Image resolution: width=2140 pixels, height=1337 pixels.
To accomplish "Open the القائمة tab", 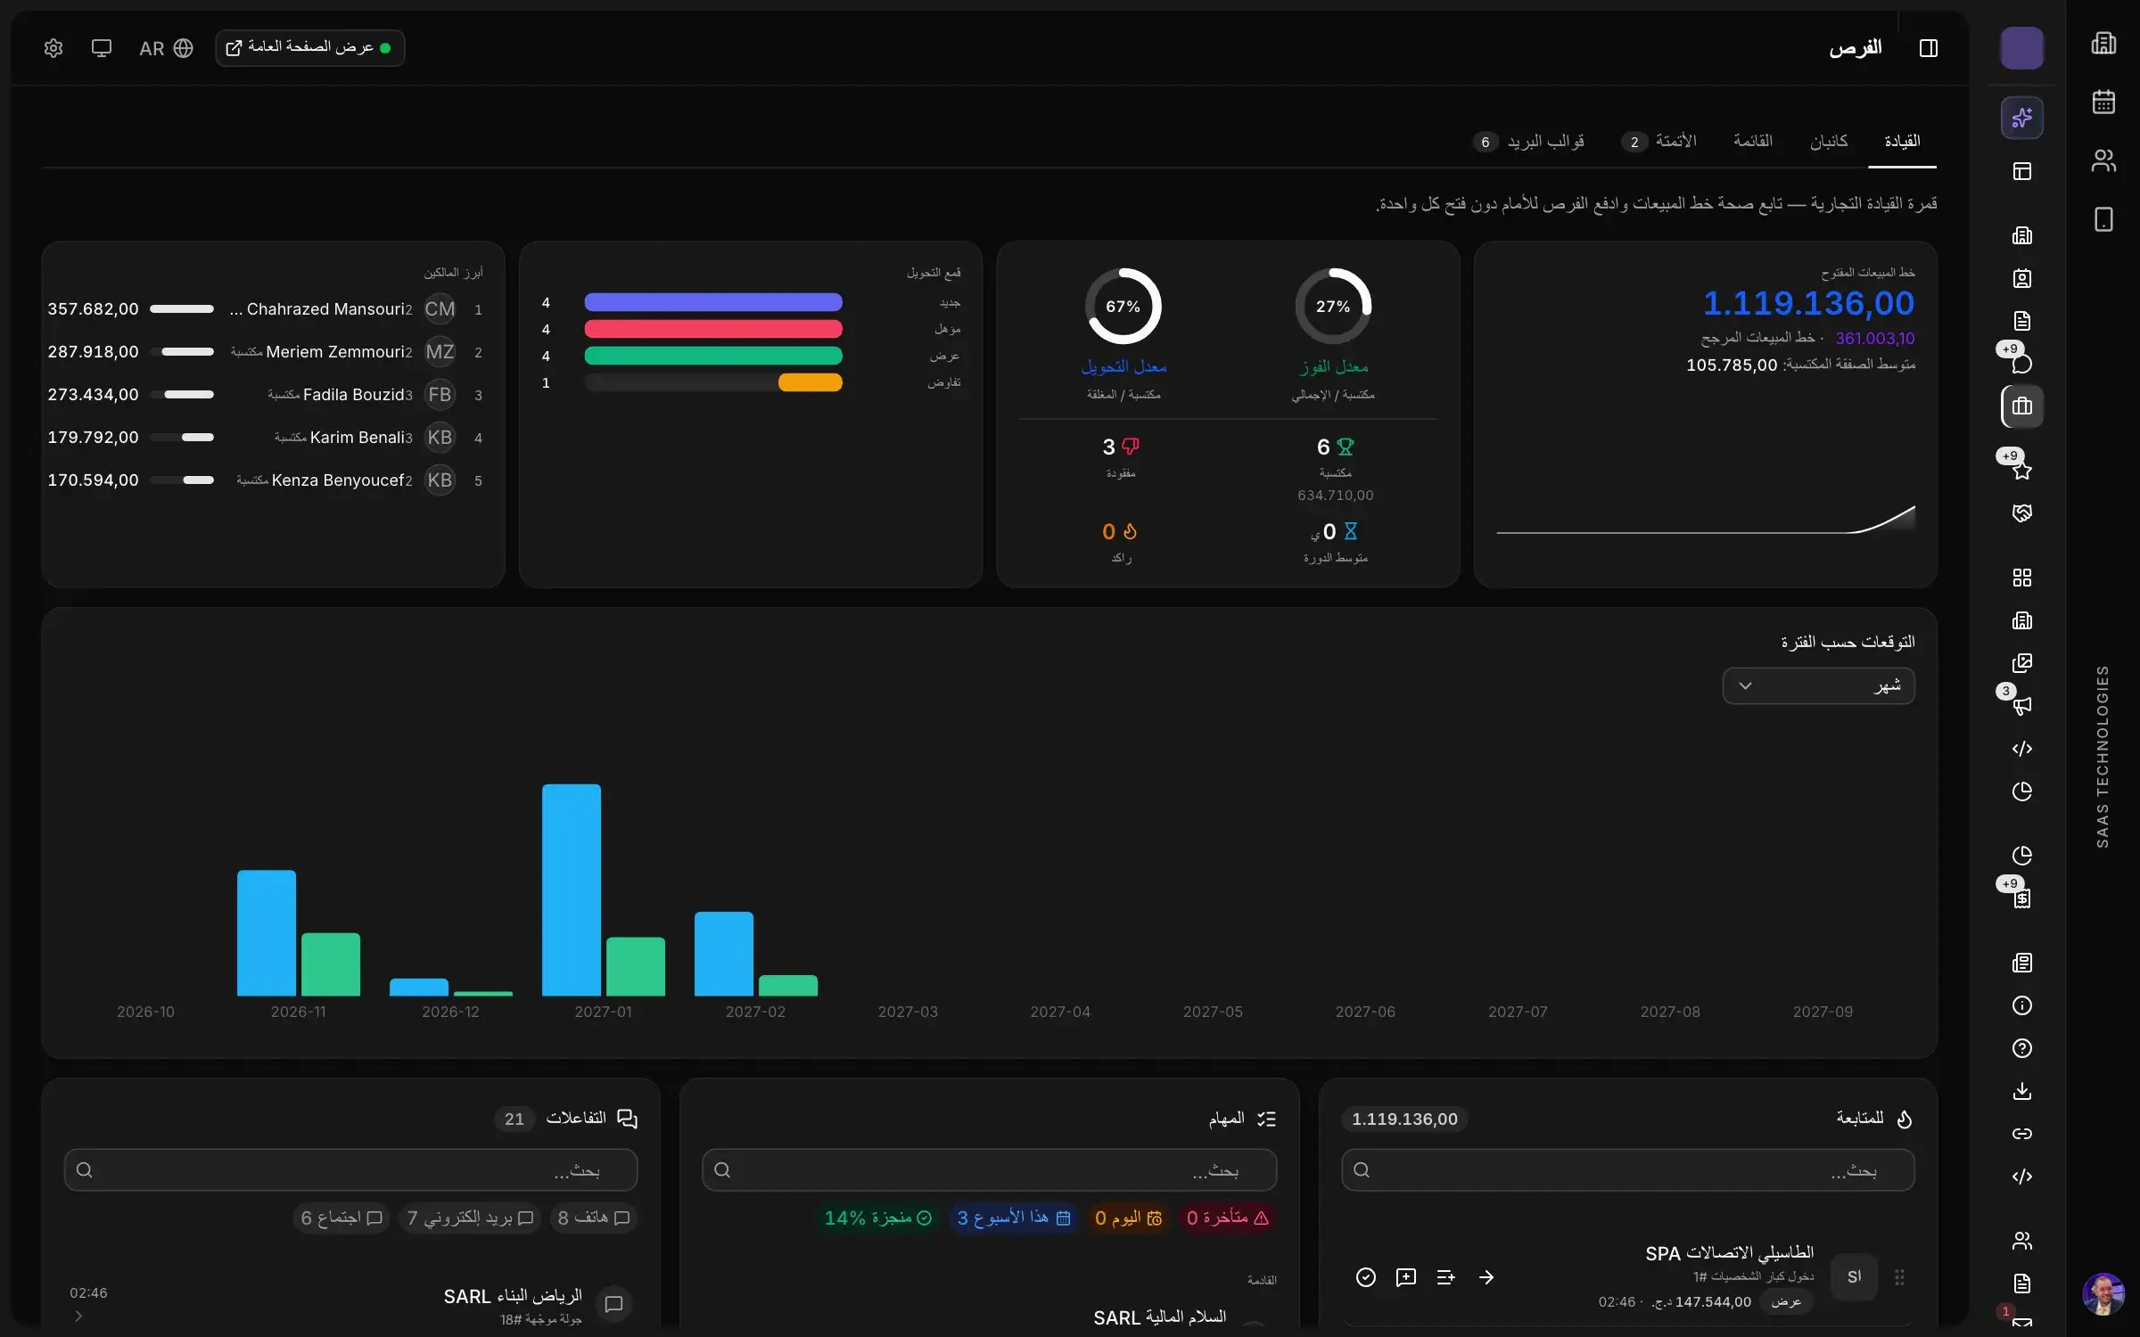I will click(x=1752, y=141).
